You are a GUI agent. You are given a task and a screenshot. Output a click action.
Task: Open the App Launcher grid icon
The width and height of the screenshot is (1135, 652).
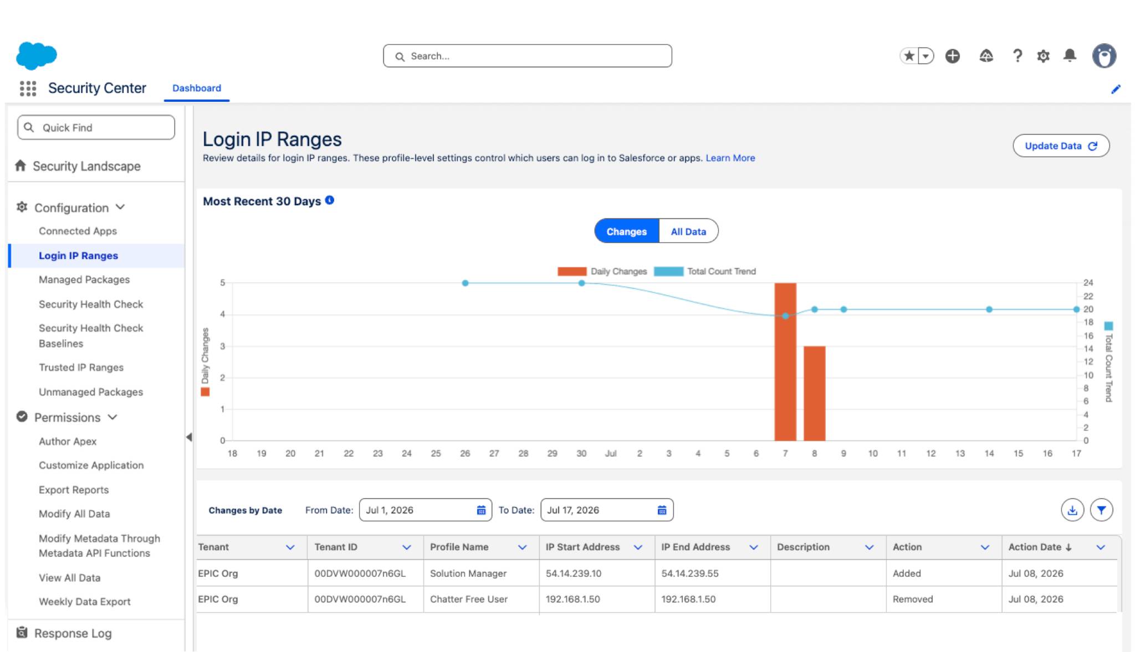coord(28,89)
